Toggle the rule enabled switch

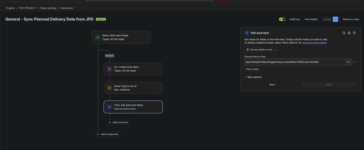(282, 19)
